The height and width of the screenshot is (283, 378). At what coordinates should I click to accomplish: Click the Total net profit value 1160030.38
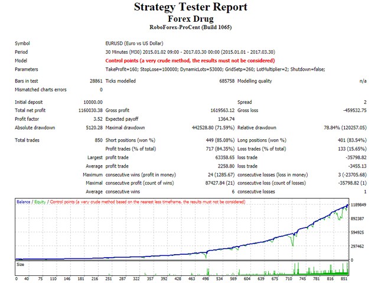[90, 110]
